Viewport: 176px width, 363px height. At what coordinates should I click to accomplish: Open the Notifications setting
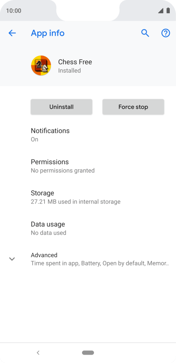tap(88, 135)
